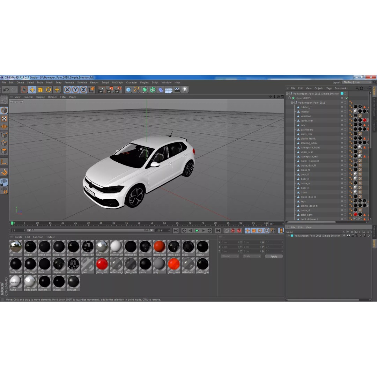
Task: Go to start of animation
Action: (176, 231)
